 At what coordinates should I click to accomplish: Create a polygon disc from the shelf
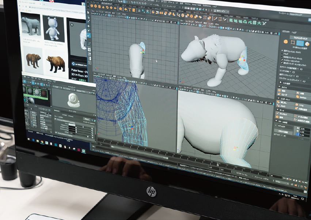tap(115, 8)
